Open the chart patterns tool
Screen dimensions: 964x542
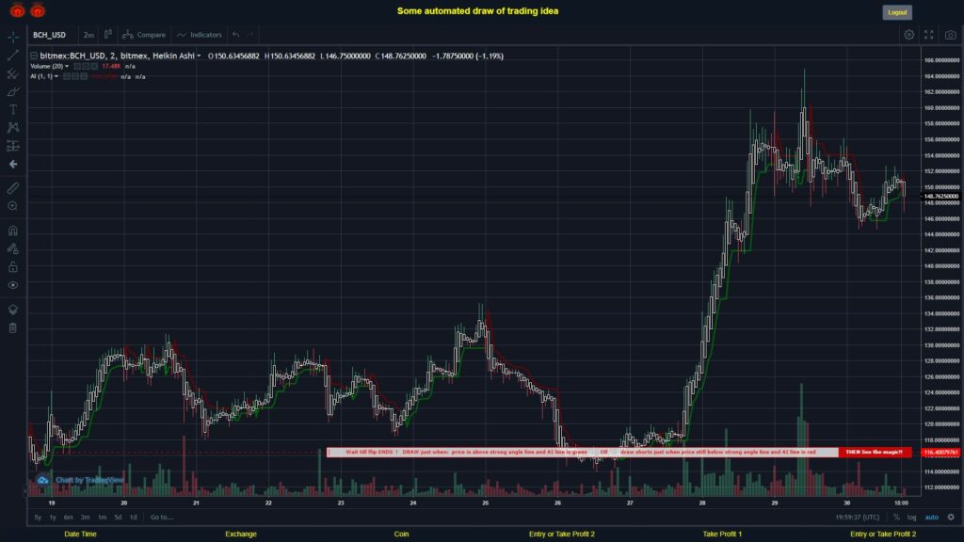coord(13,127)
